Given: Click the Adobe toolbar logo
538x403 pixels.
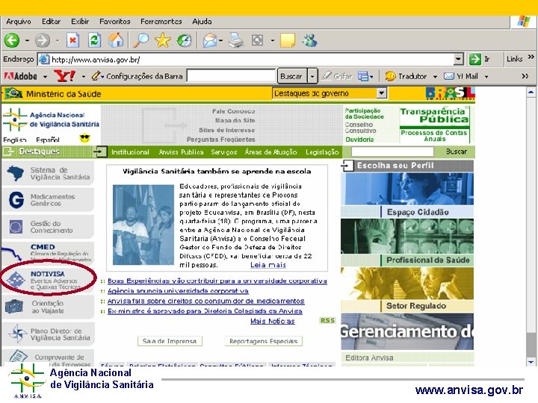Looking at the screenshot, I should click(x=21, y=76).
